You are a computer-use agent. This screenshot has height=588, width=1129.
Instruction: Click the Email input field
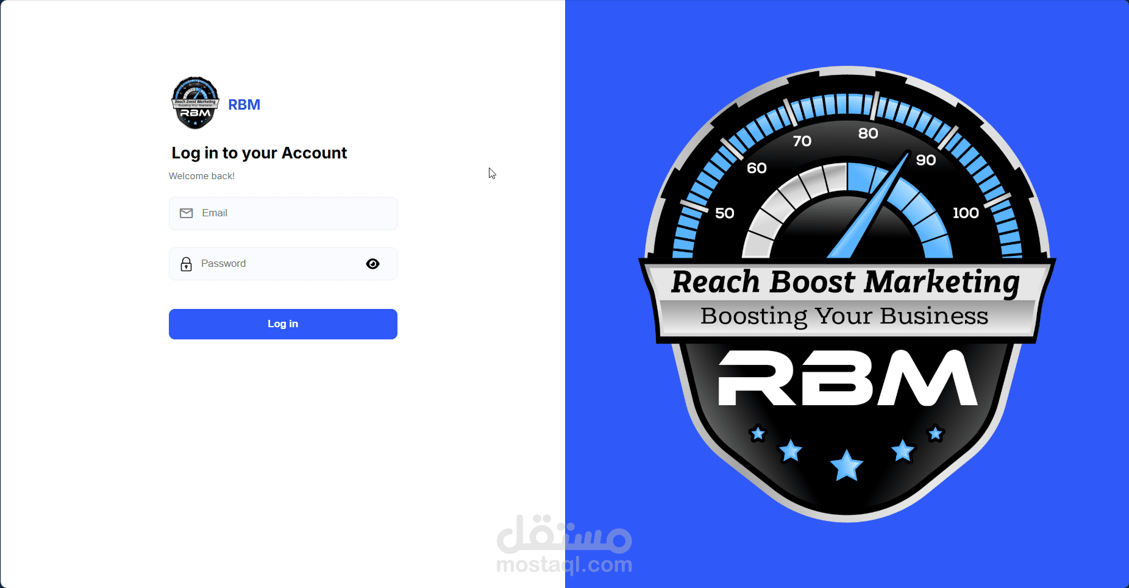[x=283, y=213]
